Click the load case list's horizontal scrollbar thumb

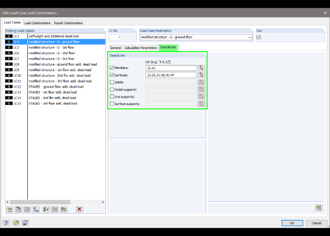pos(40,202)
